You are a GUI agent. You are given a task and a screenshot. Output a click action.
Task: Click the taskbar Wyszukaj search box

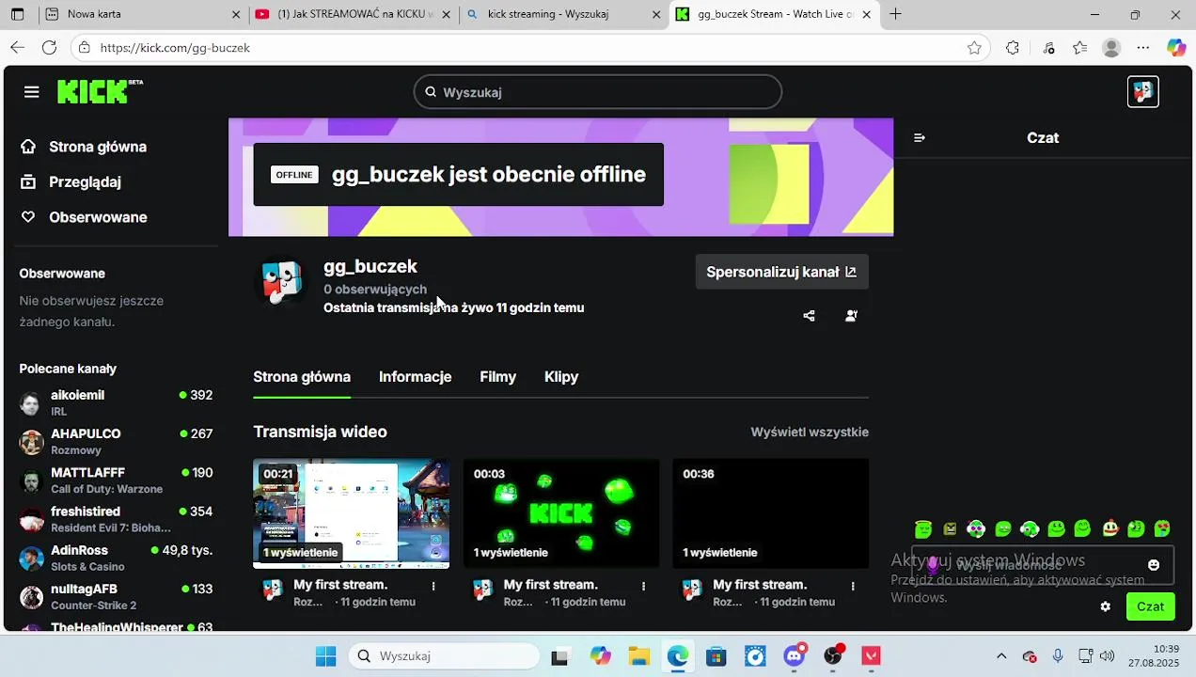[x=444, y=656]
